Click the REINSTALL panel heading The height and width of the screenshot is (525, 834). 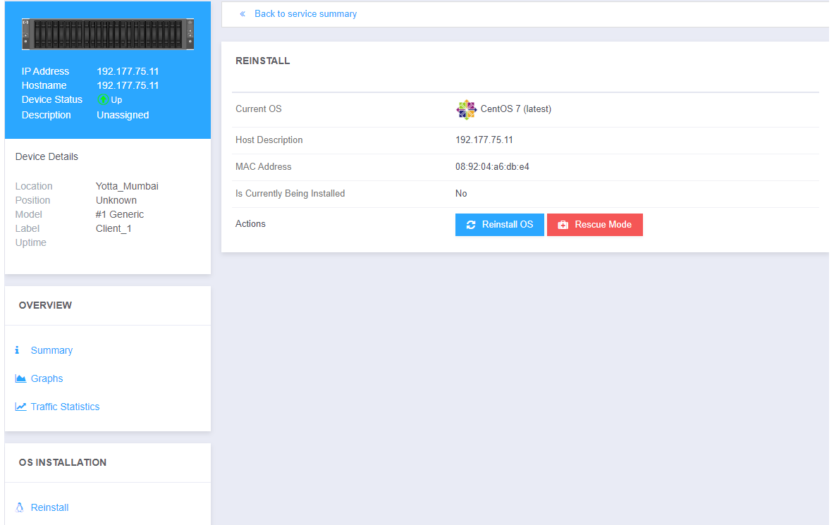coord(263,61)
